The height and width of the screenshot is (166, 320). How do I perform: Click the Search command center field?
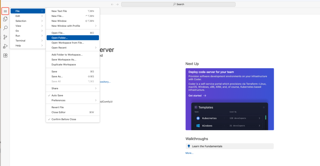(178, 4)
